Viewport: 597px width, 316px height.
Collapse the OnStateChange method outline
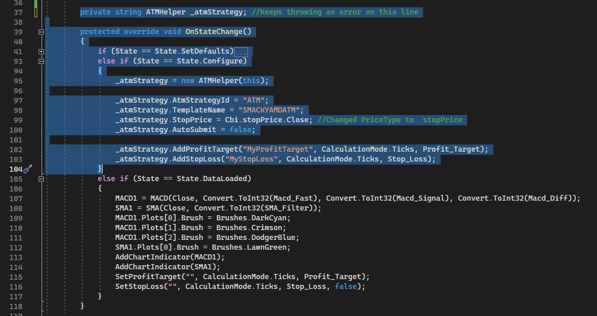click(41, 32)
